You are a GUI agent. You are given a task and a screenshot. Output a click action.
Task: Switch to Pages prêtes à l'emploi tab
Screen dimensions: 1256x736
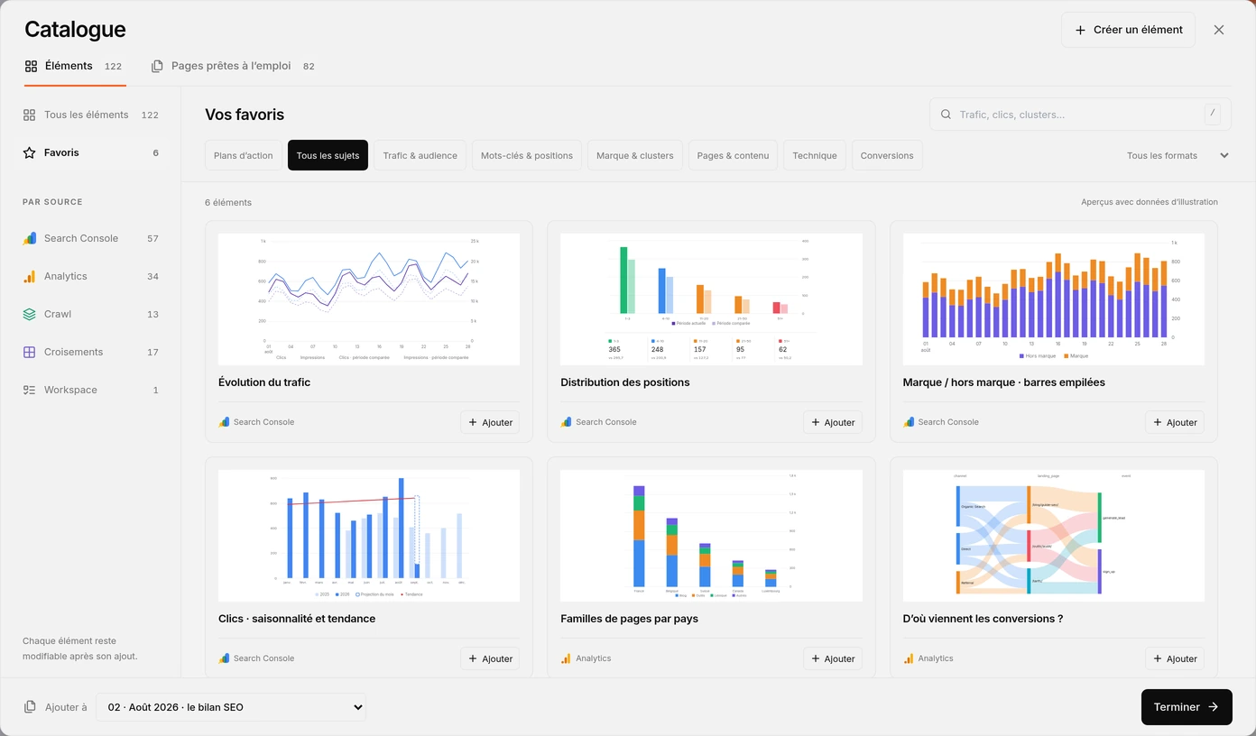233,66
